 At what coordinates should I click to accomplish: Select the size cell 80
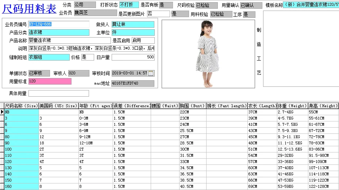pyautogui.click(x=22, y=137)
